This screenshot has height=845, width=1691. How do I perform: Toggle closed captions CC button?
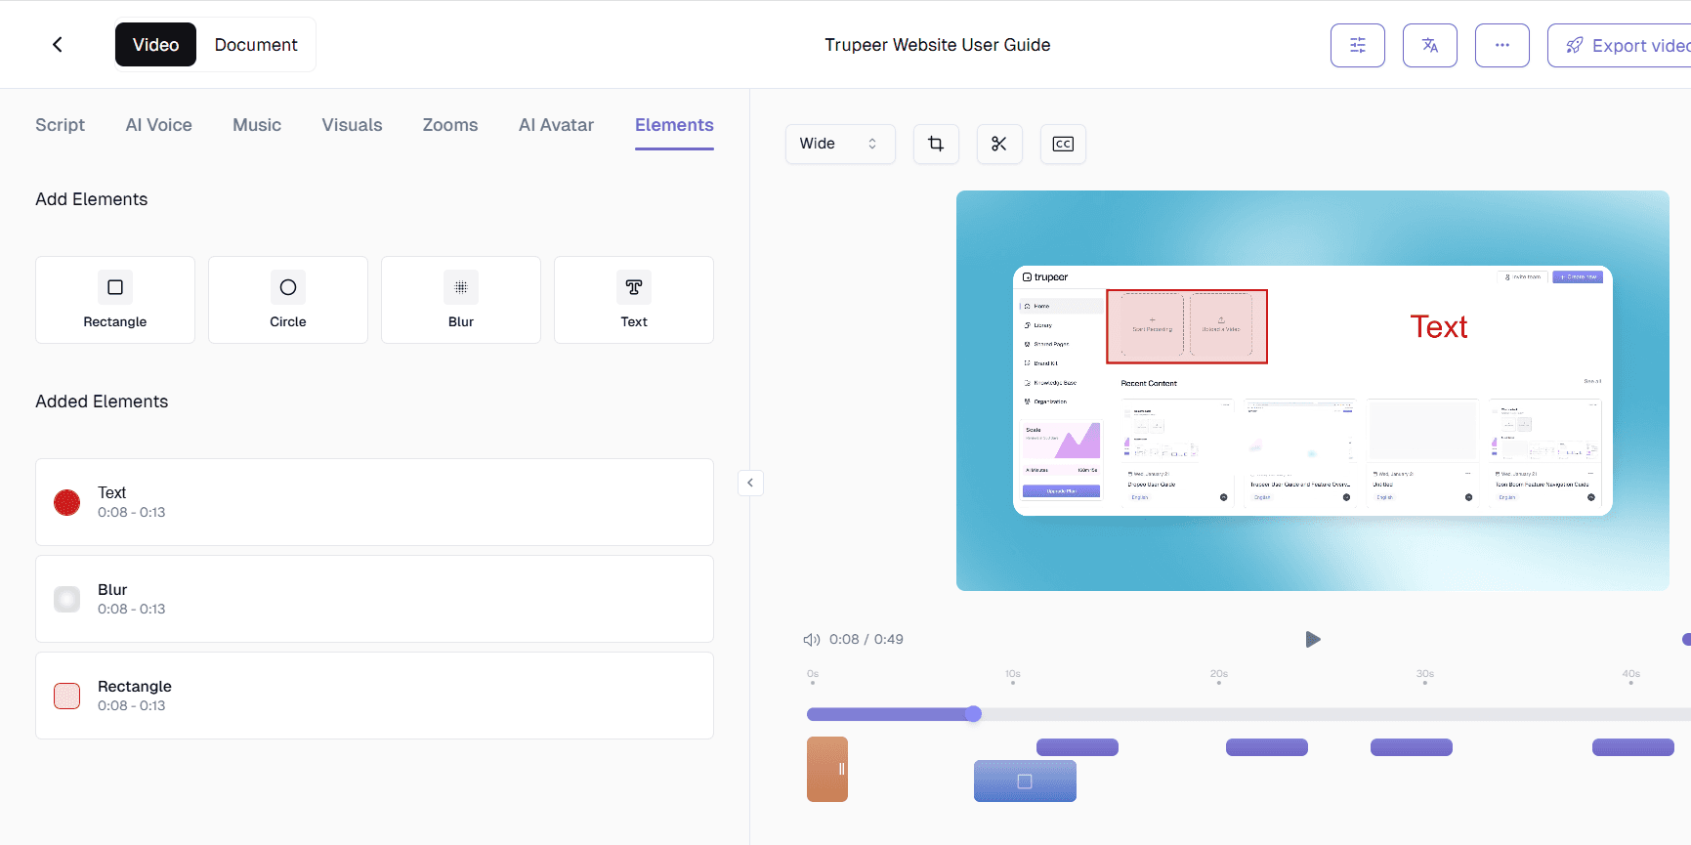[1063, 144]
